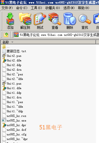Select the file Unit1.~ddp
This screenshot has width=99, height=143.
tap(12, 111)
